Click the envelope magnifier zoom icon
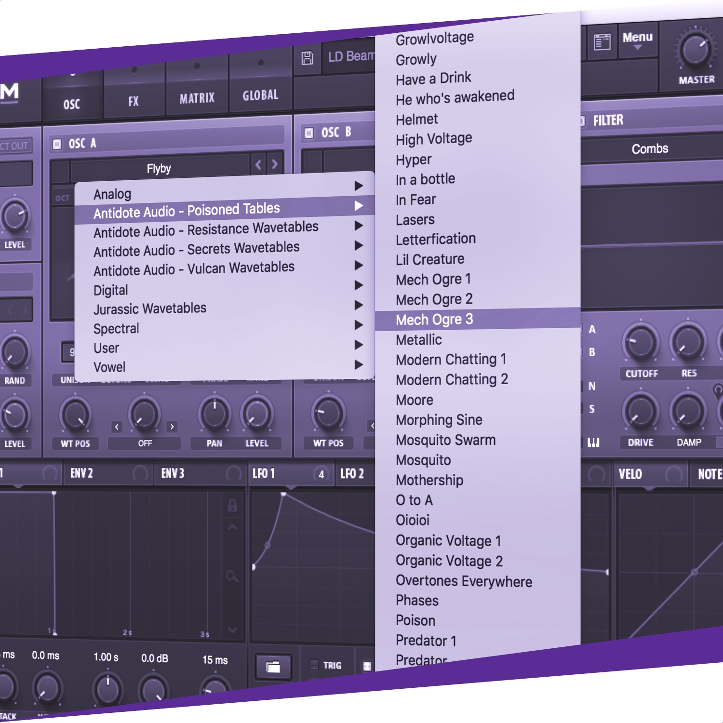723x723 pixels. (232, 576)
